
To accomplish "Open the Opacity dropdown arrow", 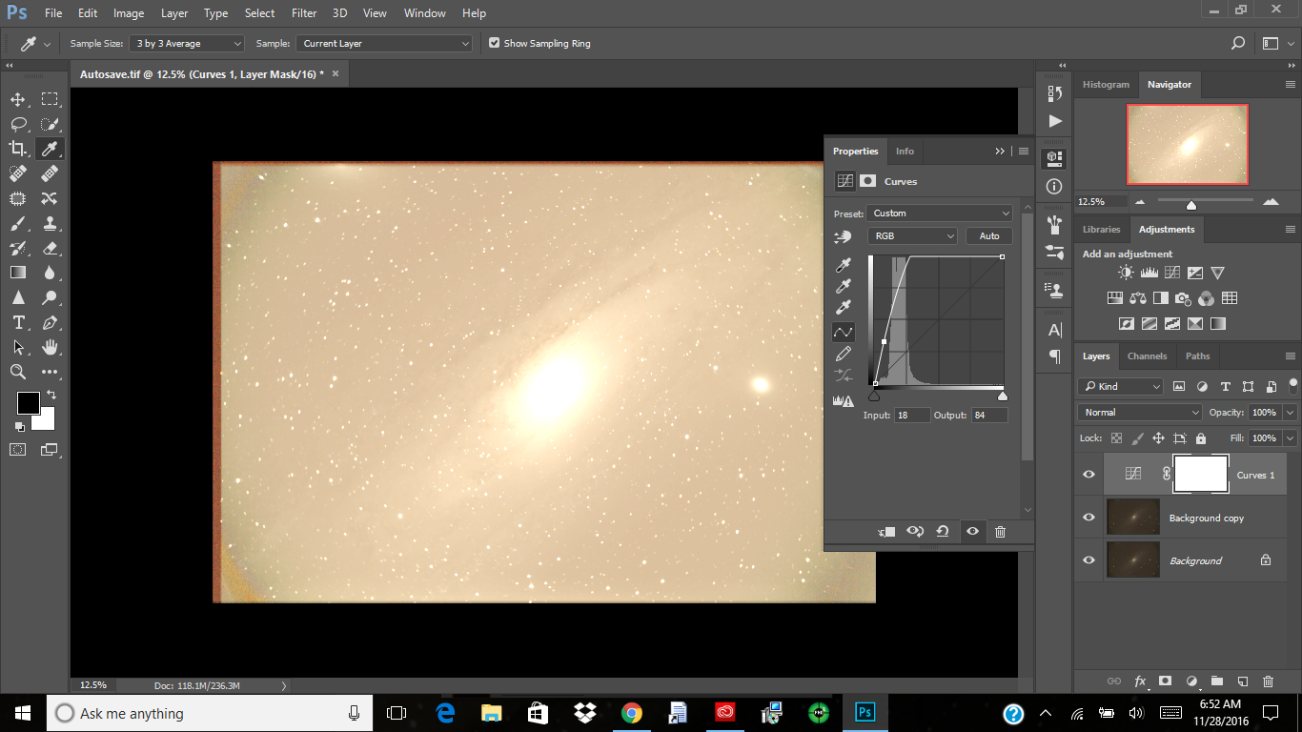I will [x=1290, y=413].
